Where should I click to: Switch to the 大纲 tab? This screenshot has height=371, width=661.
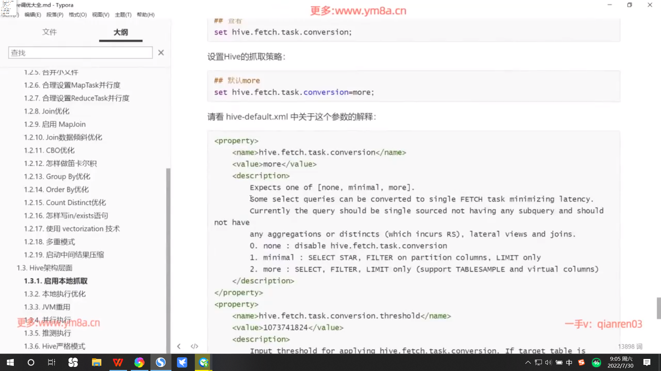tap(120, 32)
